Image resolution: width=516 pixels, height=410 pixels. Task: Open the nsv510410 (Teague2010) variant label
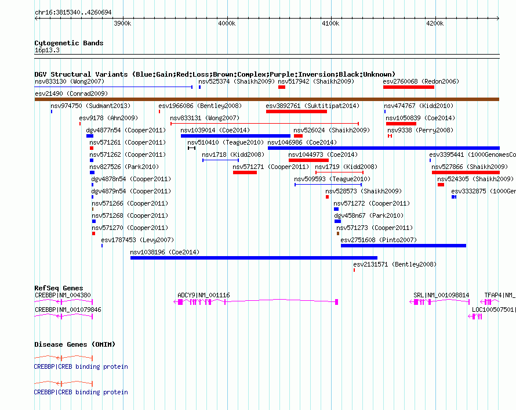pos(226,142)
